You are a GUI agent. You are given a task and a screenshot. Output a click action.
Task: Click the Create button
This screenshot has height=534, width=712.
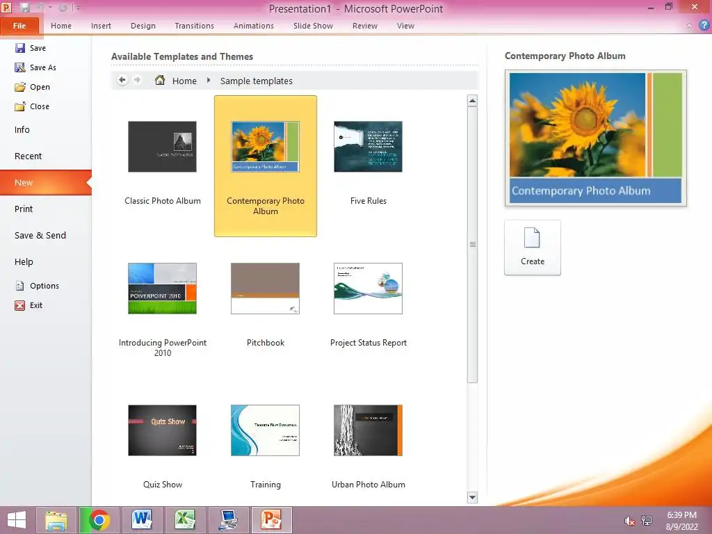[x=532, y=248]
